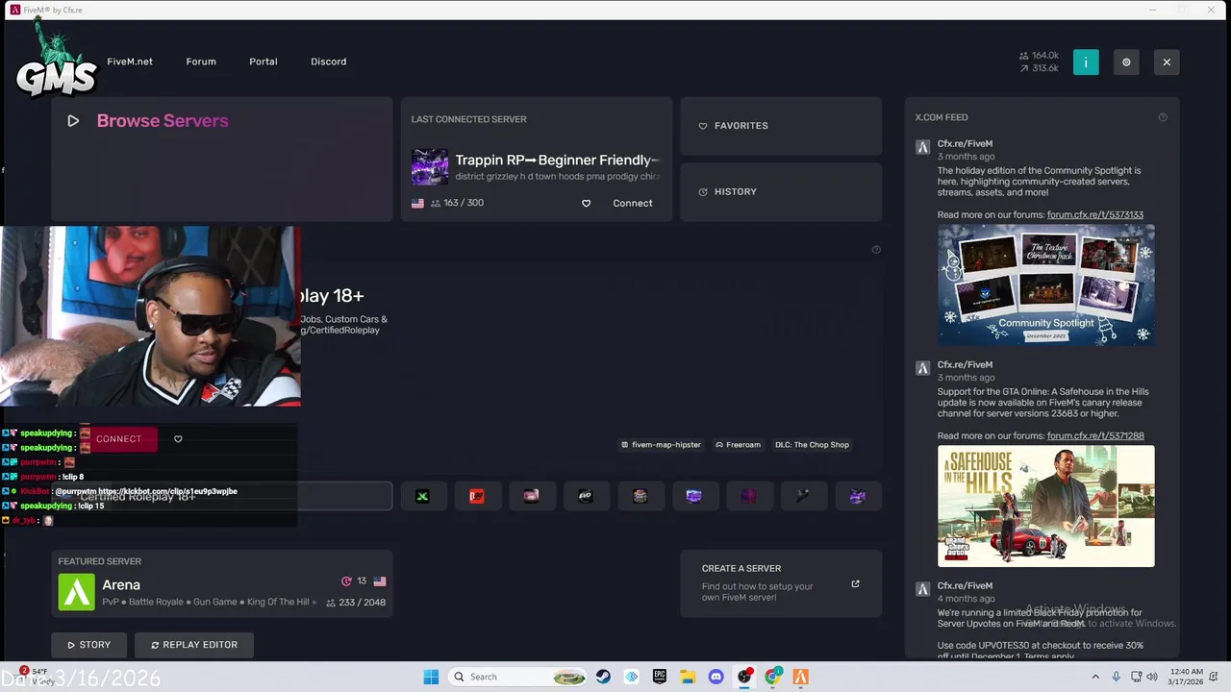This screenshot has height=692, width=1231.
Task: Open Google Chrome from taskbar
Action: click(x=772, y=677)
